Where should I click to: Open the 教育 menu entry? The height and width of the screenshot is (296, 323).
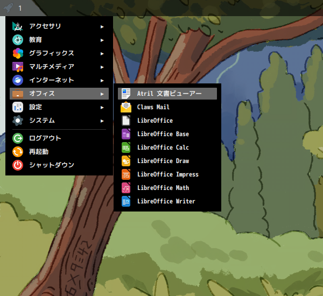[x=59, y=40]
